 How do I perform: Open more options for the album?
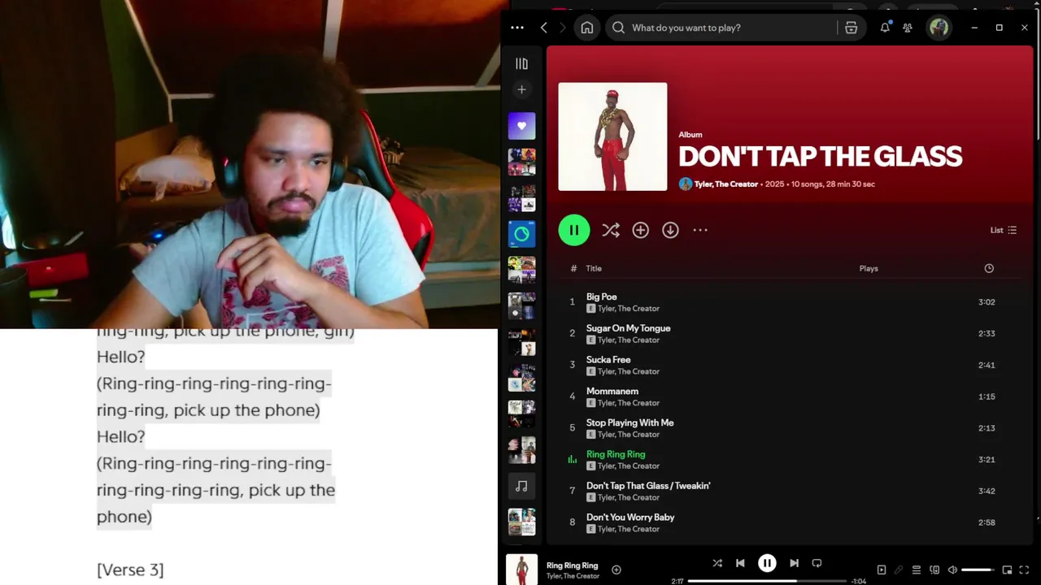[700, 231]
